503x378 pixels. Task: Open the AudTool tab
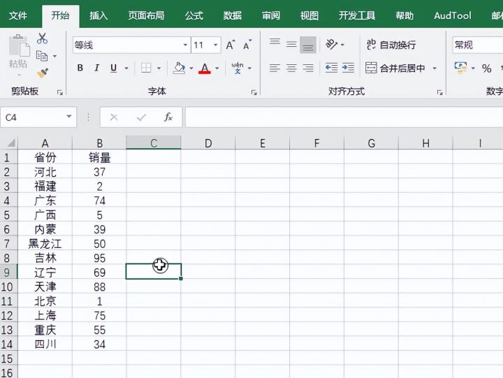coord(452,15)
